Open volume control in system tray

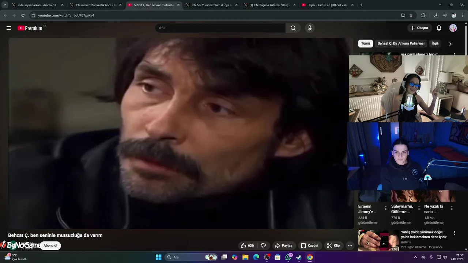(445, 257)
